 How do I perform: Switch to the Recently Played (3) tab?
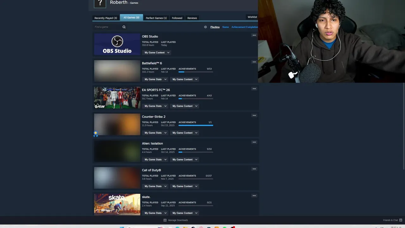pyautogui.click(x=106, y=18)
